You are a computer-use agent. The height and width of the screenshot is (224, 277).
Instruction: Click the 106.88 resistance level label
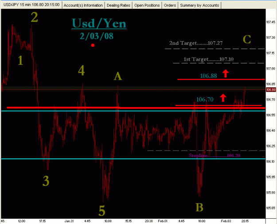coord(208,76)
